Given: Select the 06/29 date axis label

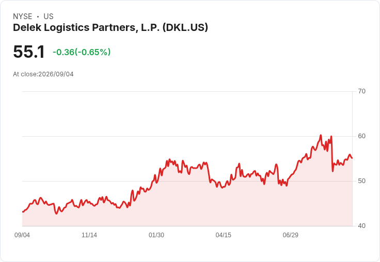Looking at the screenshot, I should pos(290,235).
